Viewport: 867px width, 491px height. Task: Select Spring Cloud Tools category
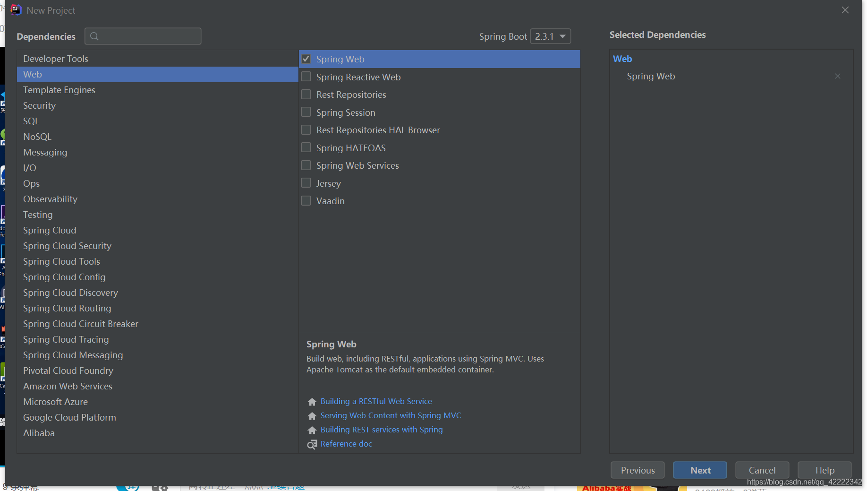(158, 261)
